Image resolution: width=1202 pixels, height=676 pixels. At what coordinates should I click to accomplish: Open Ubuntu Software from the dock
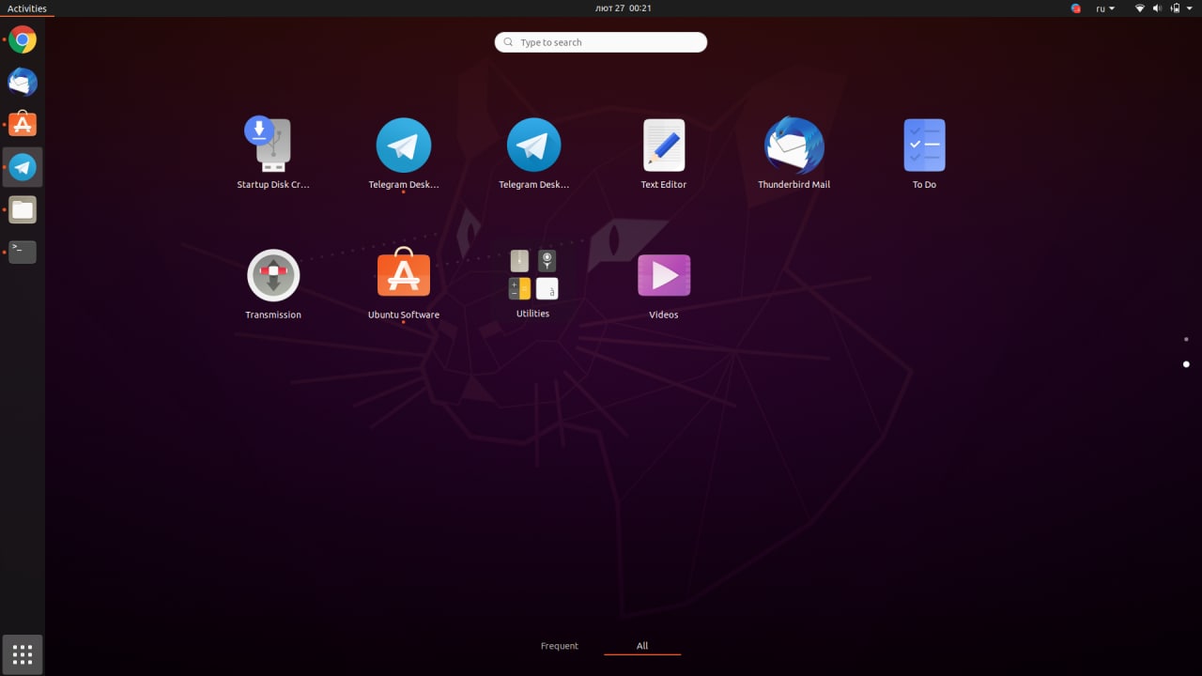[x=23, y=125]
